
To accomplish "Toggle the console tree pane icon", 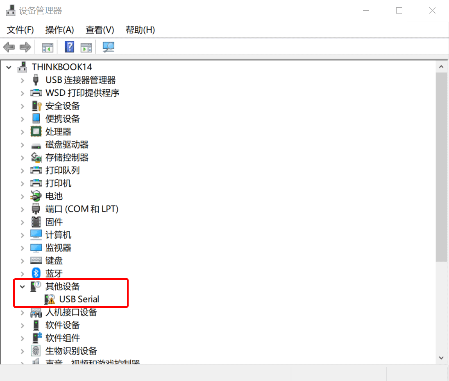I will 47,47.
